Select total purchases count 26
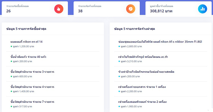213x112 pixels. pos(9,11)
